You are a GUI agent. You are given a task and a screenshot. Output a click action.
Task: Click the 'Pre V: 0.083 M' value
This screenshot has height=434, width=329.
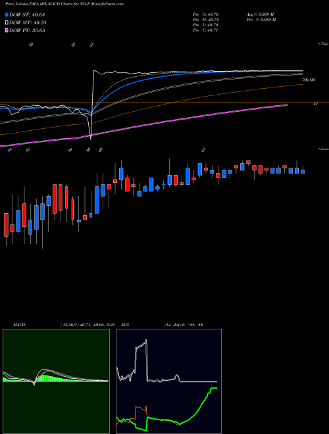click(261, 20)
